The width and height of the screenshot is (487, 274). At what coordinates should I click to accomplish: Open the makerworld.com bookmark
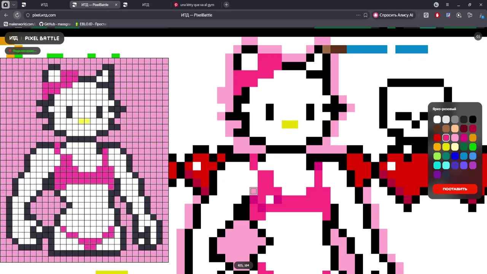(x=19, y=24)
